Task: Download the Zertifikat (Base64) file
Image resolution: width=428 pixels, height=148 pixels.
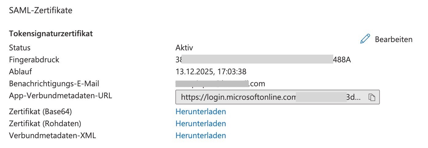Action: 201,111
